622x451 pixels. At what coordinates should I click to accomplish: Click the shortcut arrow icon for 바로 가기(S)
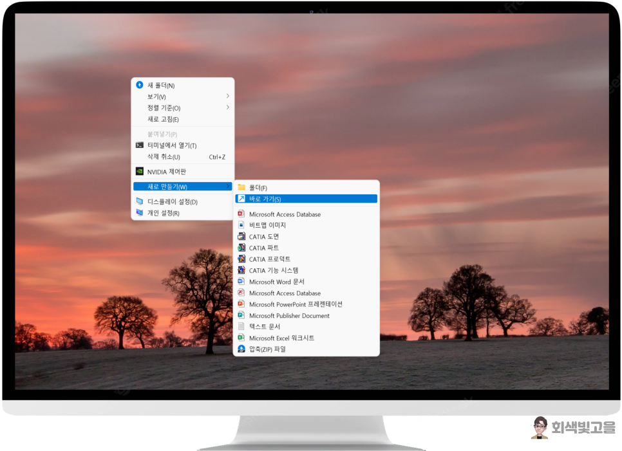[241, 199]
